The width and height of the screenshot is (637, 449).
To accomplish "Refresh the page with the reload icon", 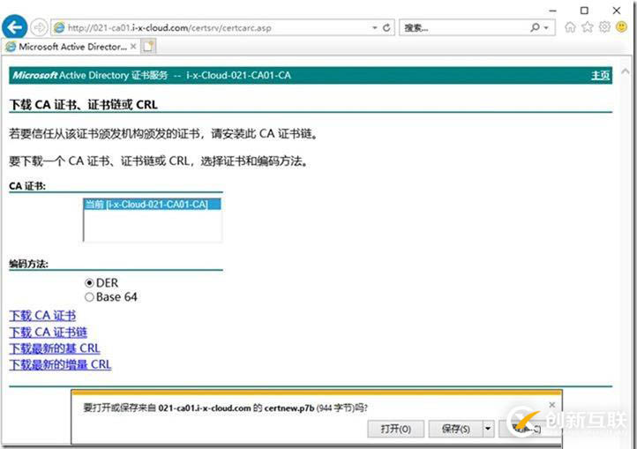I will coord(386,27).
